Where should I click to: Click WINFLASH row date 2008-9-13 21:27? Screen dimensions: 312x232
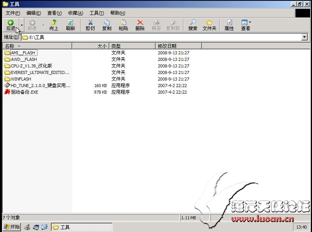pos(173,79)
